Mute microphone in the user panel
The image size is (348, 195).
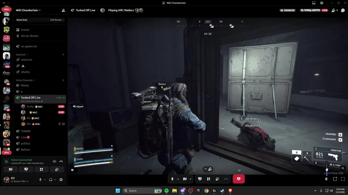(x=41, y=180)
